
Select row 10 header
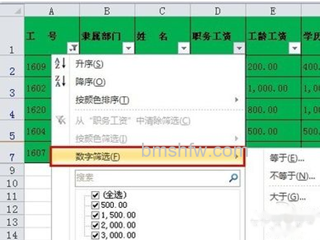(12, 182)
